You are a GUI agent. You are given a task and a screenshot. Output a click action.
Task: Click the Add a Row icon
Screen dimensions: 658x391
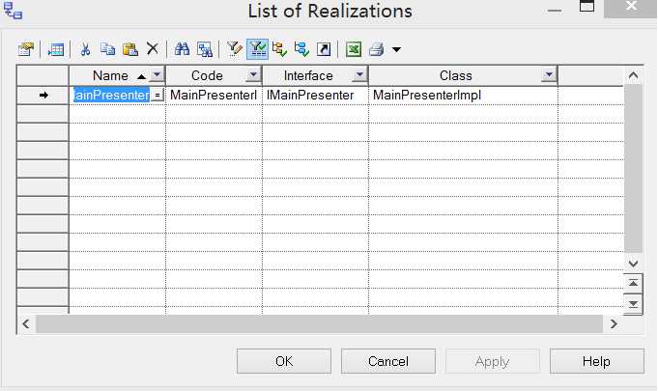[x=56, y=48]
